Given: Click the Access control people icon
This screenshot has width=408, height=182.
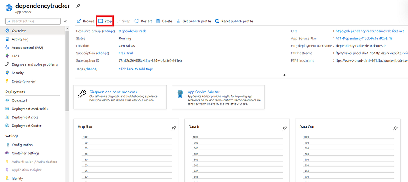Looking at the screenshot, I should 7,48.
